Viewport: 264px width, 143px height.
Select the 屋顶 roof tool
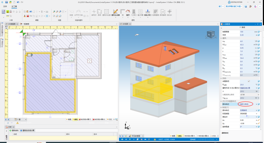(x=128, y=13)
